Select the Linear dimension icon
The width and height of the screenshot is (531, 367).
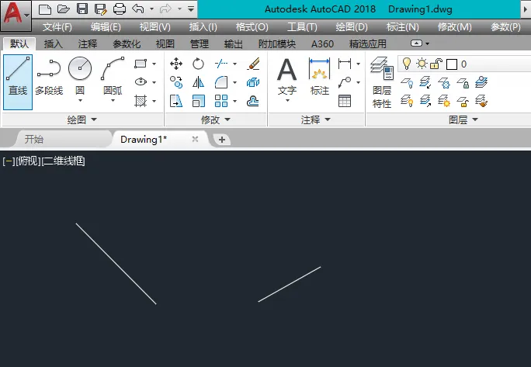(345, 64)
